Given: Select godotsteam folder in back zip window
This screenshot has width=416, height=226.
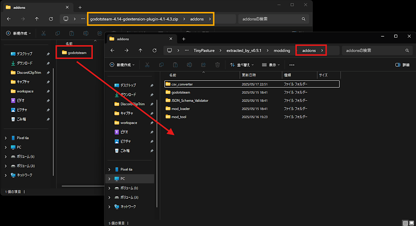Looking at the screenshot, I should coord(74,53).
